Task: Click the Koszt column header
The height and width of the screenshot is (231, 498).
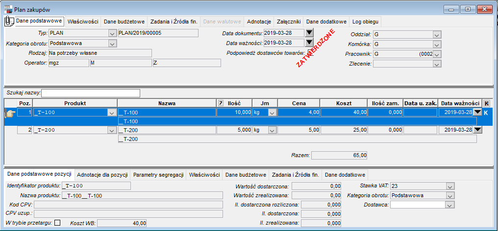Action: click(343, 103)
